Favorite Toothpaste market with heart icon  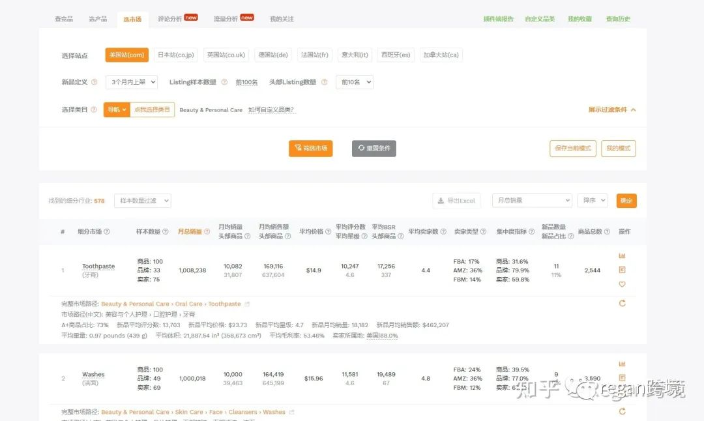pyautogui.click(x=622, y=284)
